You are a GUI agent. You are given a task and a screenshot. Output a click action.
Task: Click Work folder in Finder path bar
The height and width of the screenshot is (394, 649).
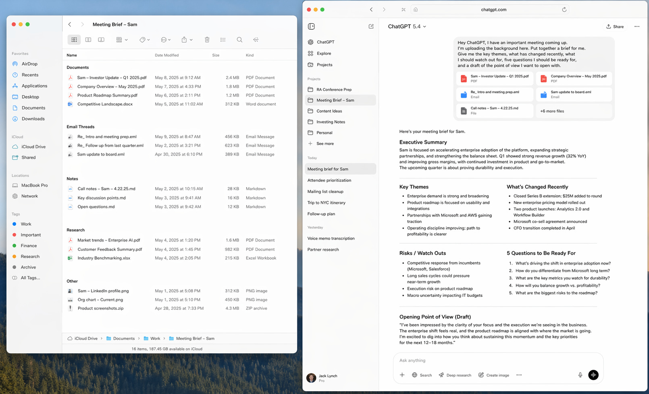coord(152,338)
